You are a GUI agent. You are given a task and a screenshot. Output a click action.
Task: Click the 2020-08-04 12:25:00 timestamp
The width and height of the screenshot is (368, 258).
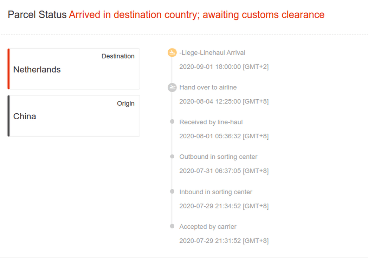tap(224, 101)
